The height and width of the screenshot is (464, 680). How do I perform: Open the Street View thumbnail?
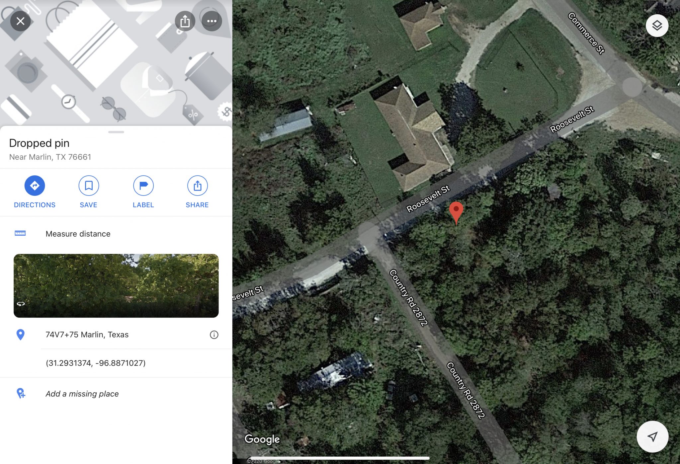(x=116, y=285)
